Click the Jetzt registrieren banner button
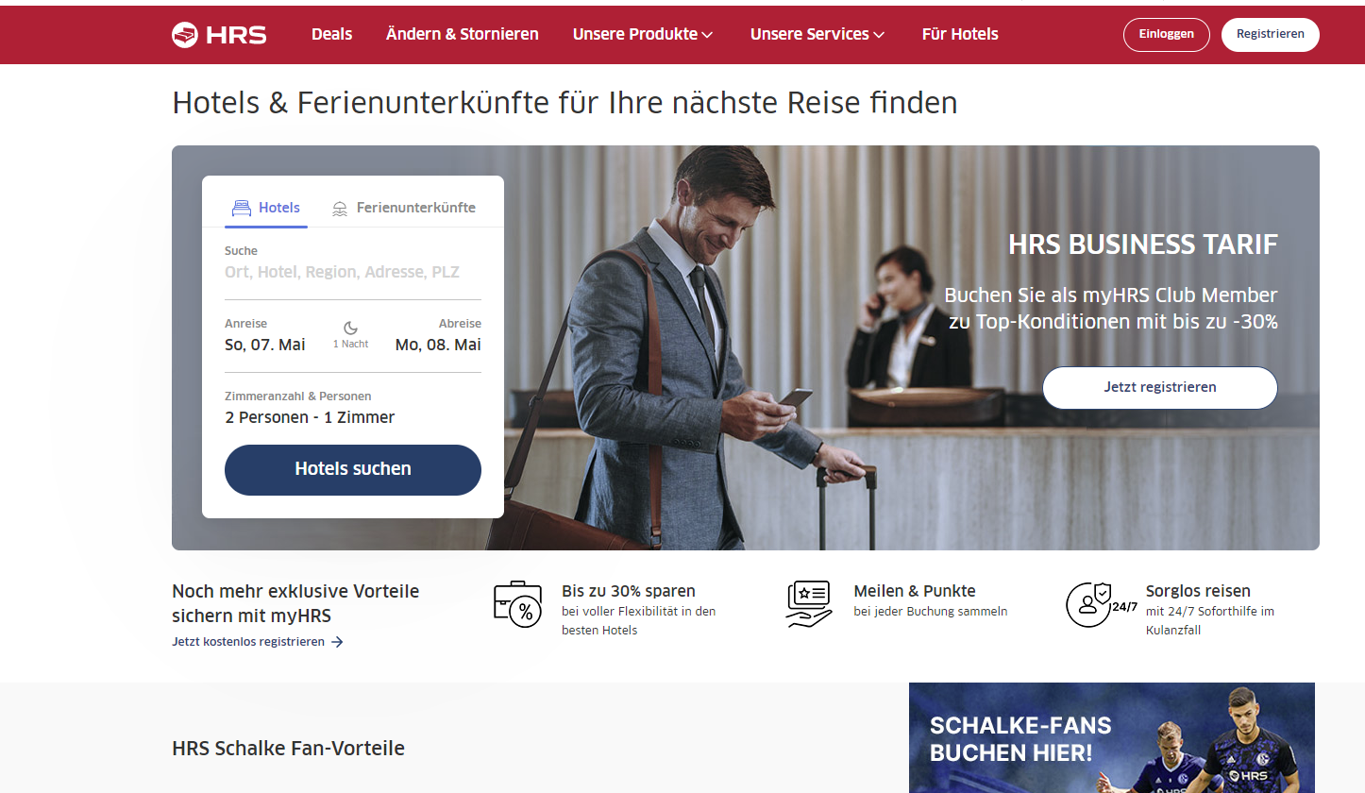This screenshot has width=1365, height=793. coord(1159,387)
